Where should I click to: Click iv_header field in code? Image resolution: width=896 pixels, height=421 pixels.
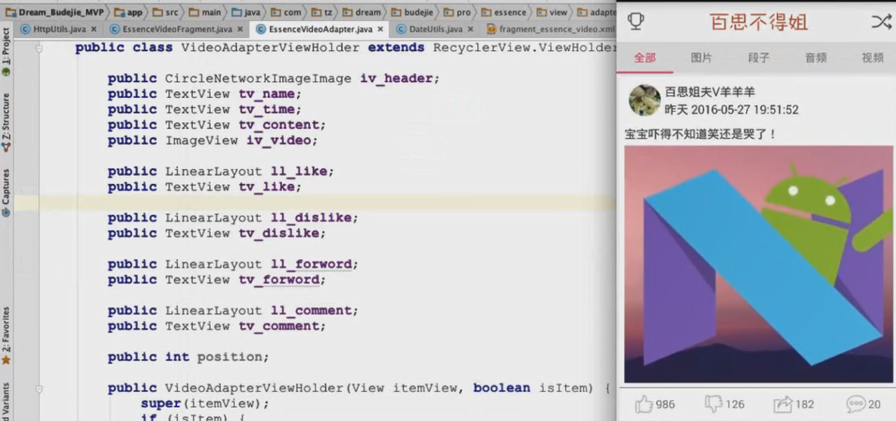[396, 78]
